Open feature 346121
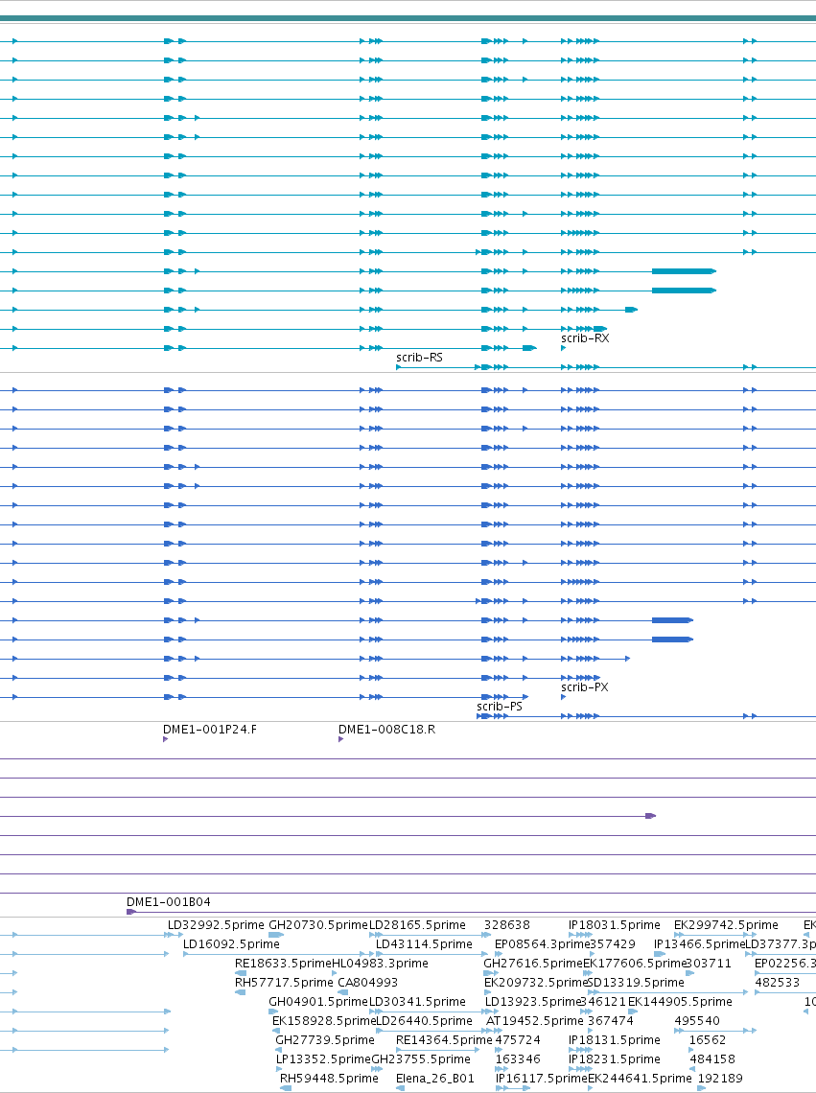Viewport: 816px width, 1093px height. tap(603, 1002)
